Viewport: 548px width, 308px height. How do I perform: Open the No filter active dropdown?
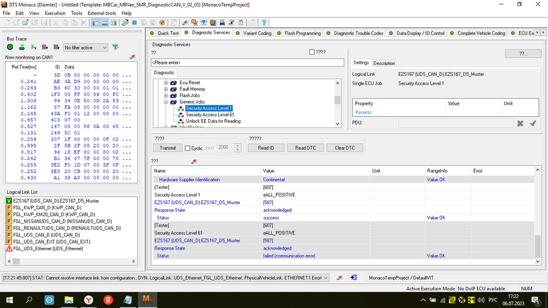[x=85, y=48]
